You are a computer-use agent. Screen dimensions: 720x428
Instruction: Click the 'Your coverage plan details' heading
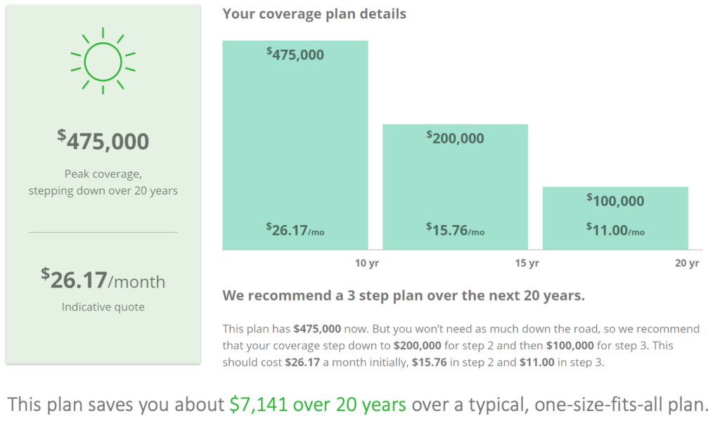pos(314,14)
